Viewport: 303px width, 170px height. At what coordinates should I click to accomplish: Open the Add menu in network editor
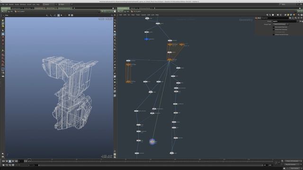pyautogui.click(x=121, y=15)
